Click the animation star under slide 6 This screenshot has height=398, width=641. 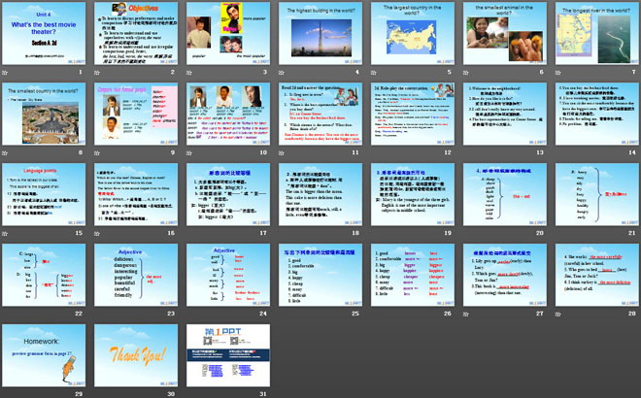tap(466, 73)
